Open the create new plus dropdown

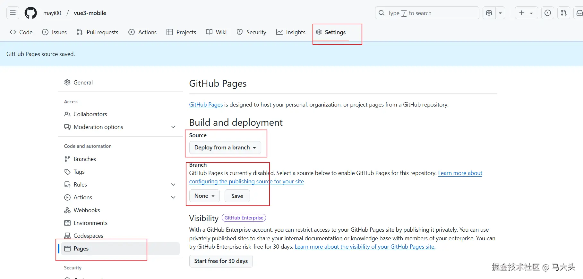tap(526, 13)
